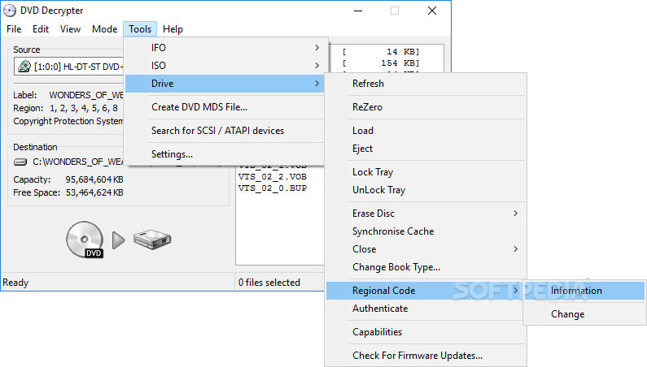Click the Ready status bar text
This screenshot has width=647, height=367.
[x=15, y=283]
